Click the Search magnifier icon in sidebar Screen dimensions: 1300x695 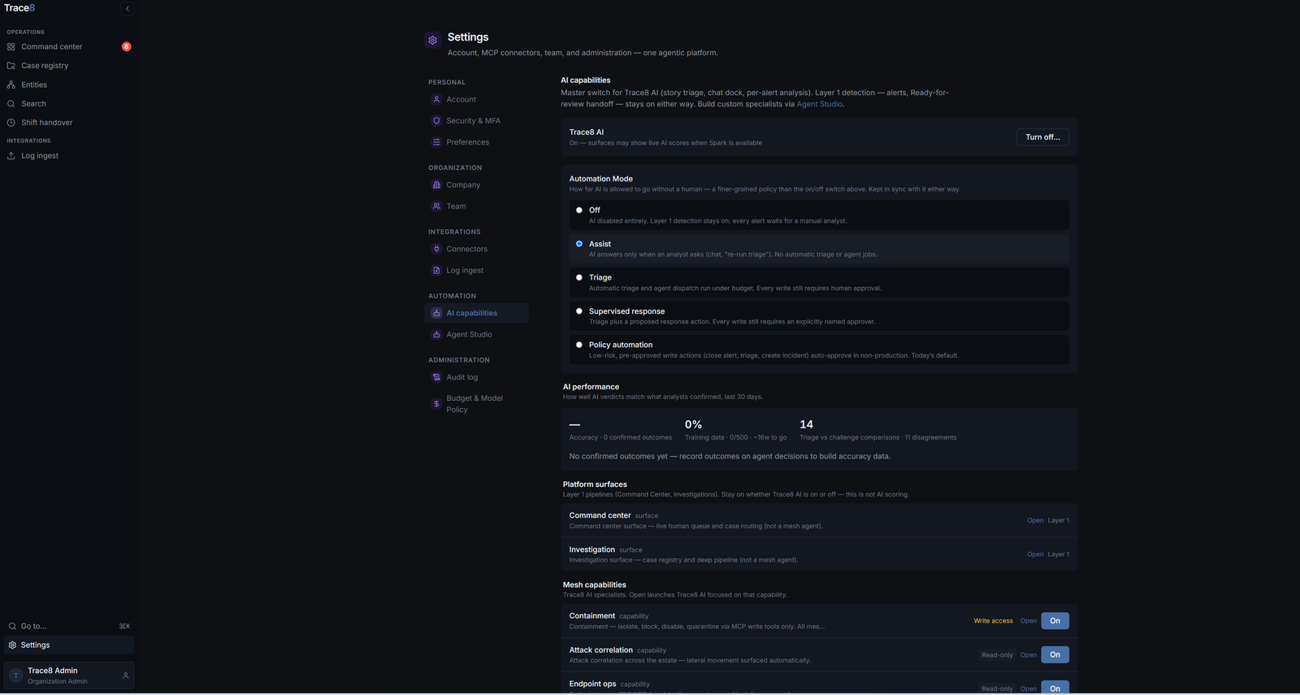[11, 104]
